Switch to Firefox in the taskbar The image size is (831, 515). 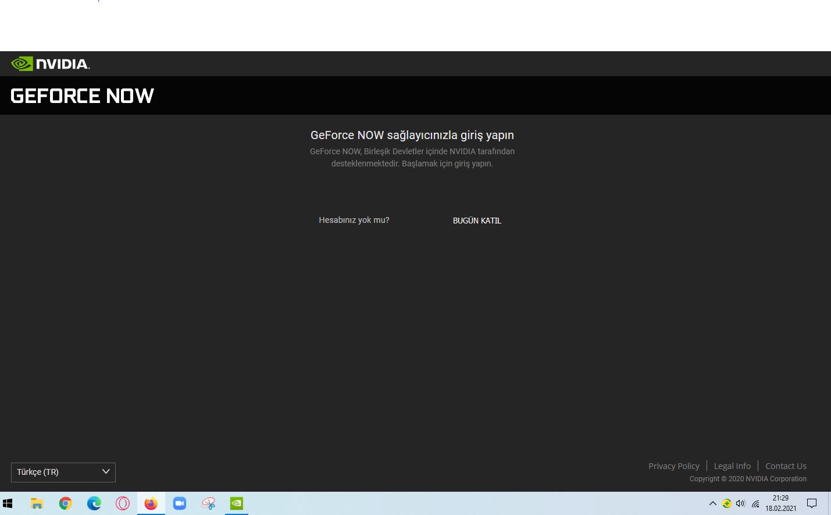click(x=151, y=503)
